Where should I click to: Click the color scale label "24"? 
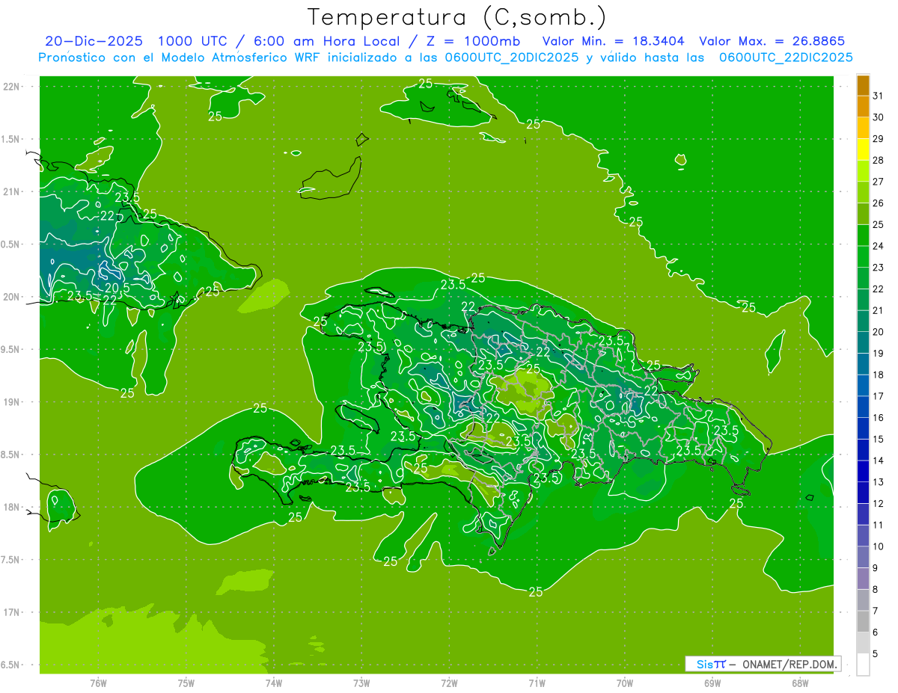879,246
